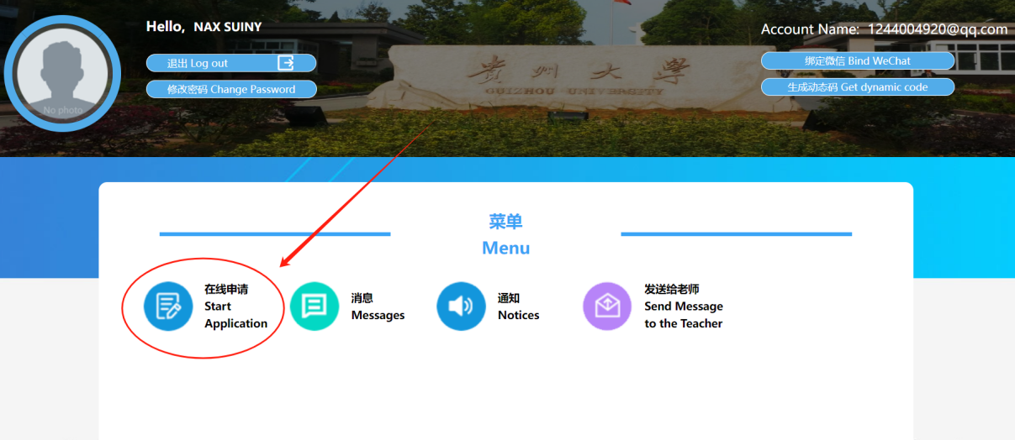Click the 菜单 Chinese heading

click(505, 222)
